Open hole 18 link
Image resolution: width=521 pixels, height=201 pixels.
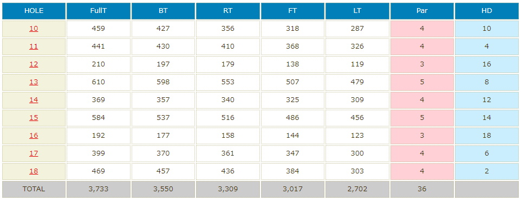[34, 171]
